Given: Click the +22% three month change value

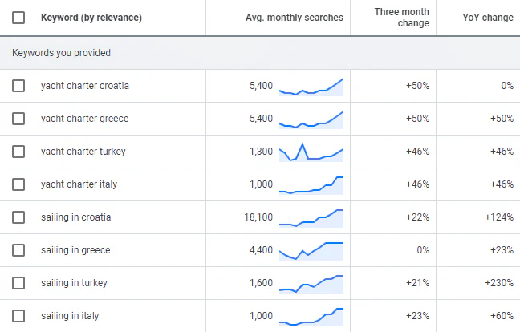Looking at the screenshot, I should pyautogui.click(x=417, y=217).
